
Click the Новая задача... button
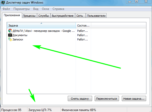[134, 99]
